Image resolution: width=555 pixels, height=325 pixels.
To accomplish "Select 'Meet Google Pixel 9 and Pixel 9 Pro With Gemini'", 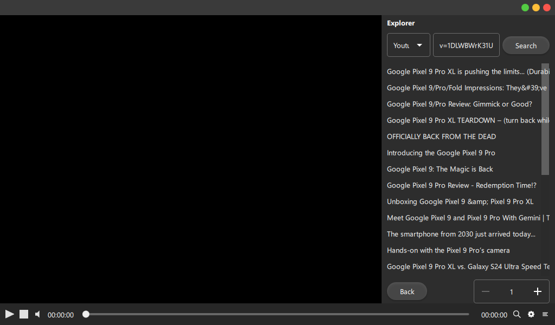I will click(468, 218).
